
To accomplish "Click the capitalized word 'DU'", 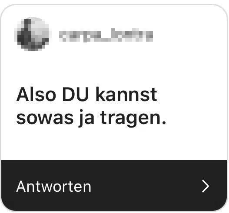I will coord(75,95).
